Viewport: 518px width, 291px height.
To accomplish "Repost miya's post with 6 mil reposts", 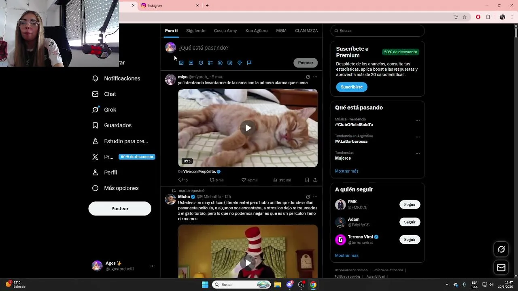I will click(x=216, y=180).
